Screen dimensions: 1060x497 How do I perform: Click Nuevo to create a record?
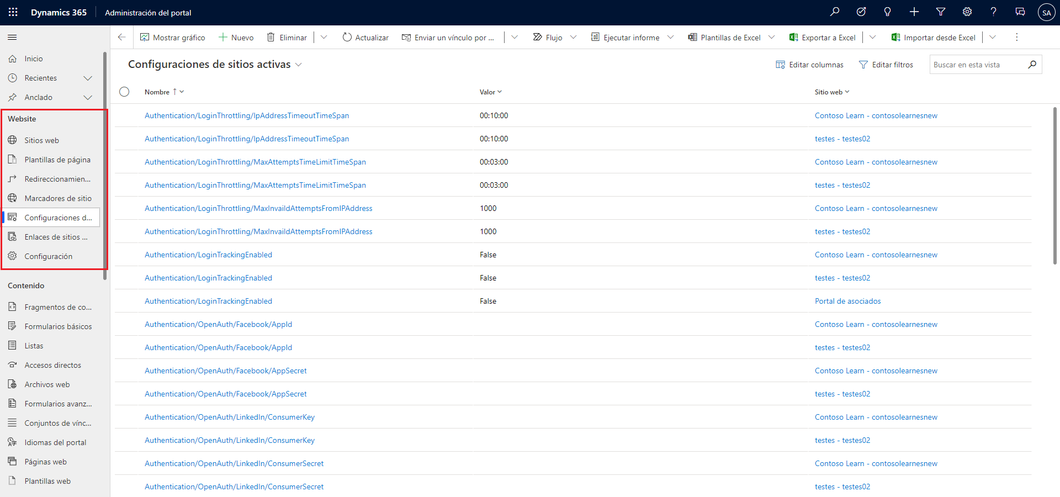click(x=236, y=37)
